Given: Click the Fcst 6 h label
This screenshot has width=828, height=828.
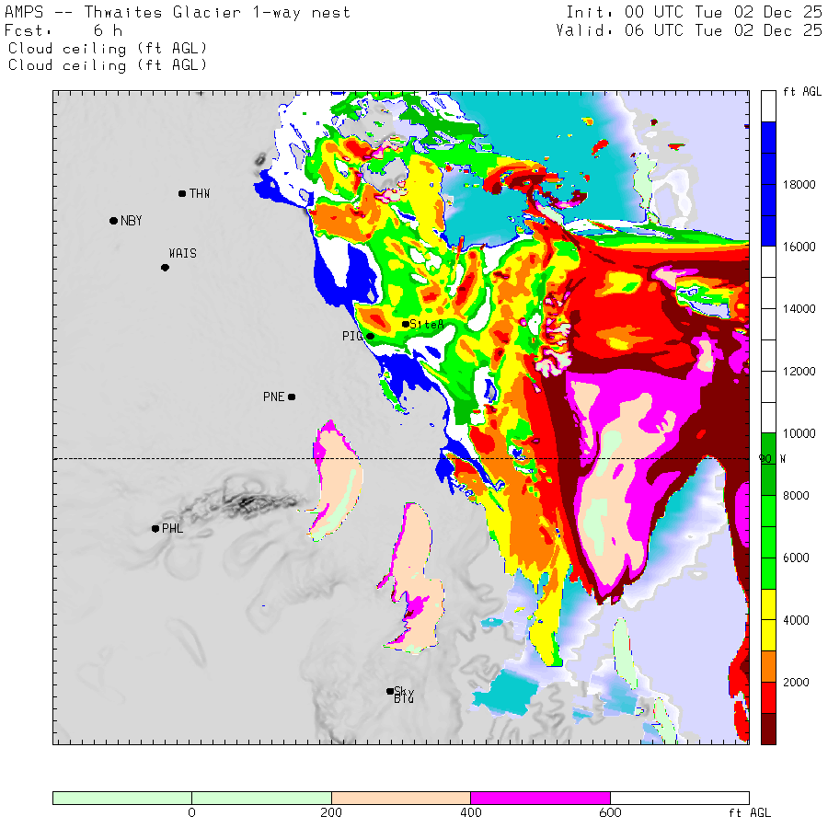Looking at the screenshot, I should click(64, 30).
